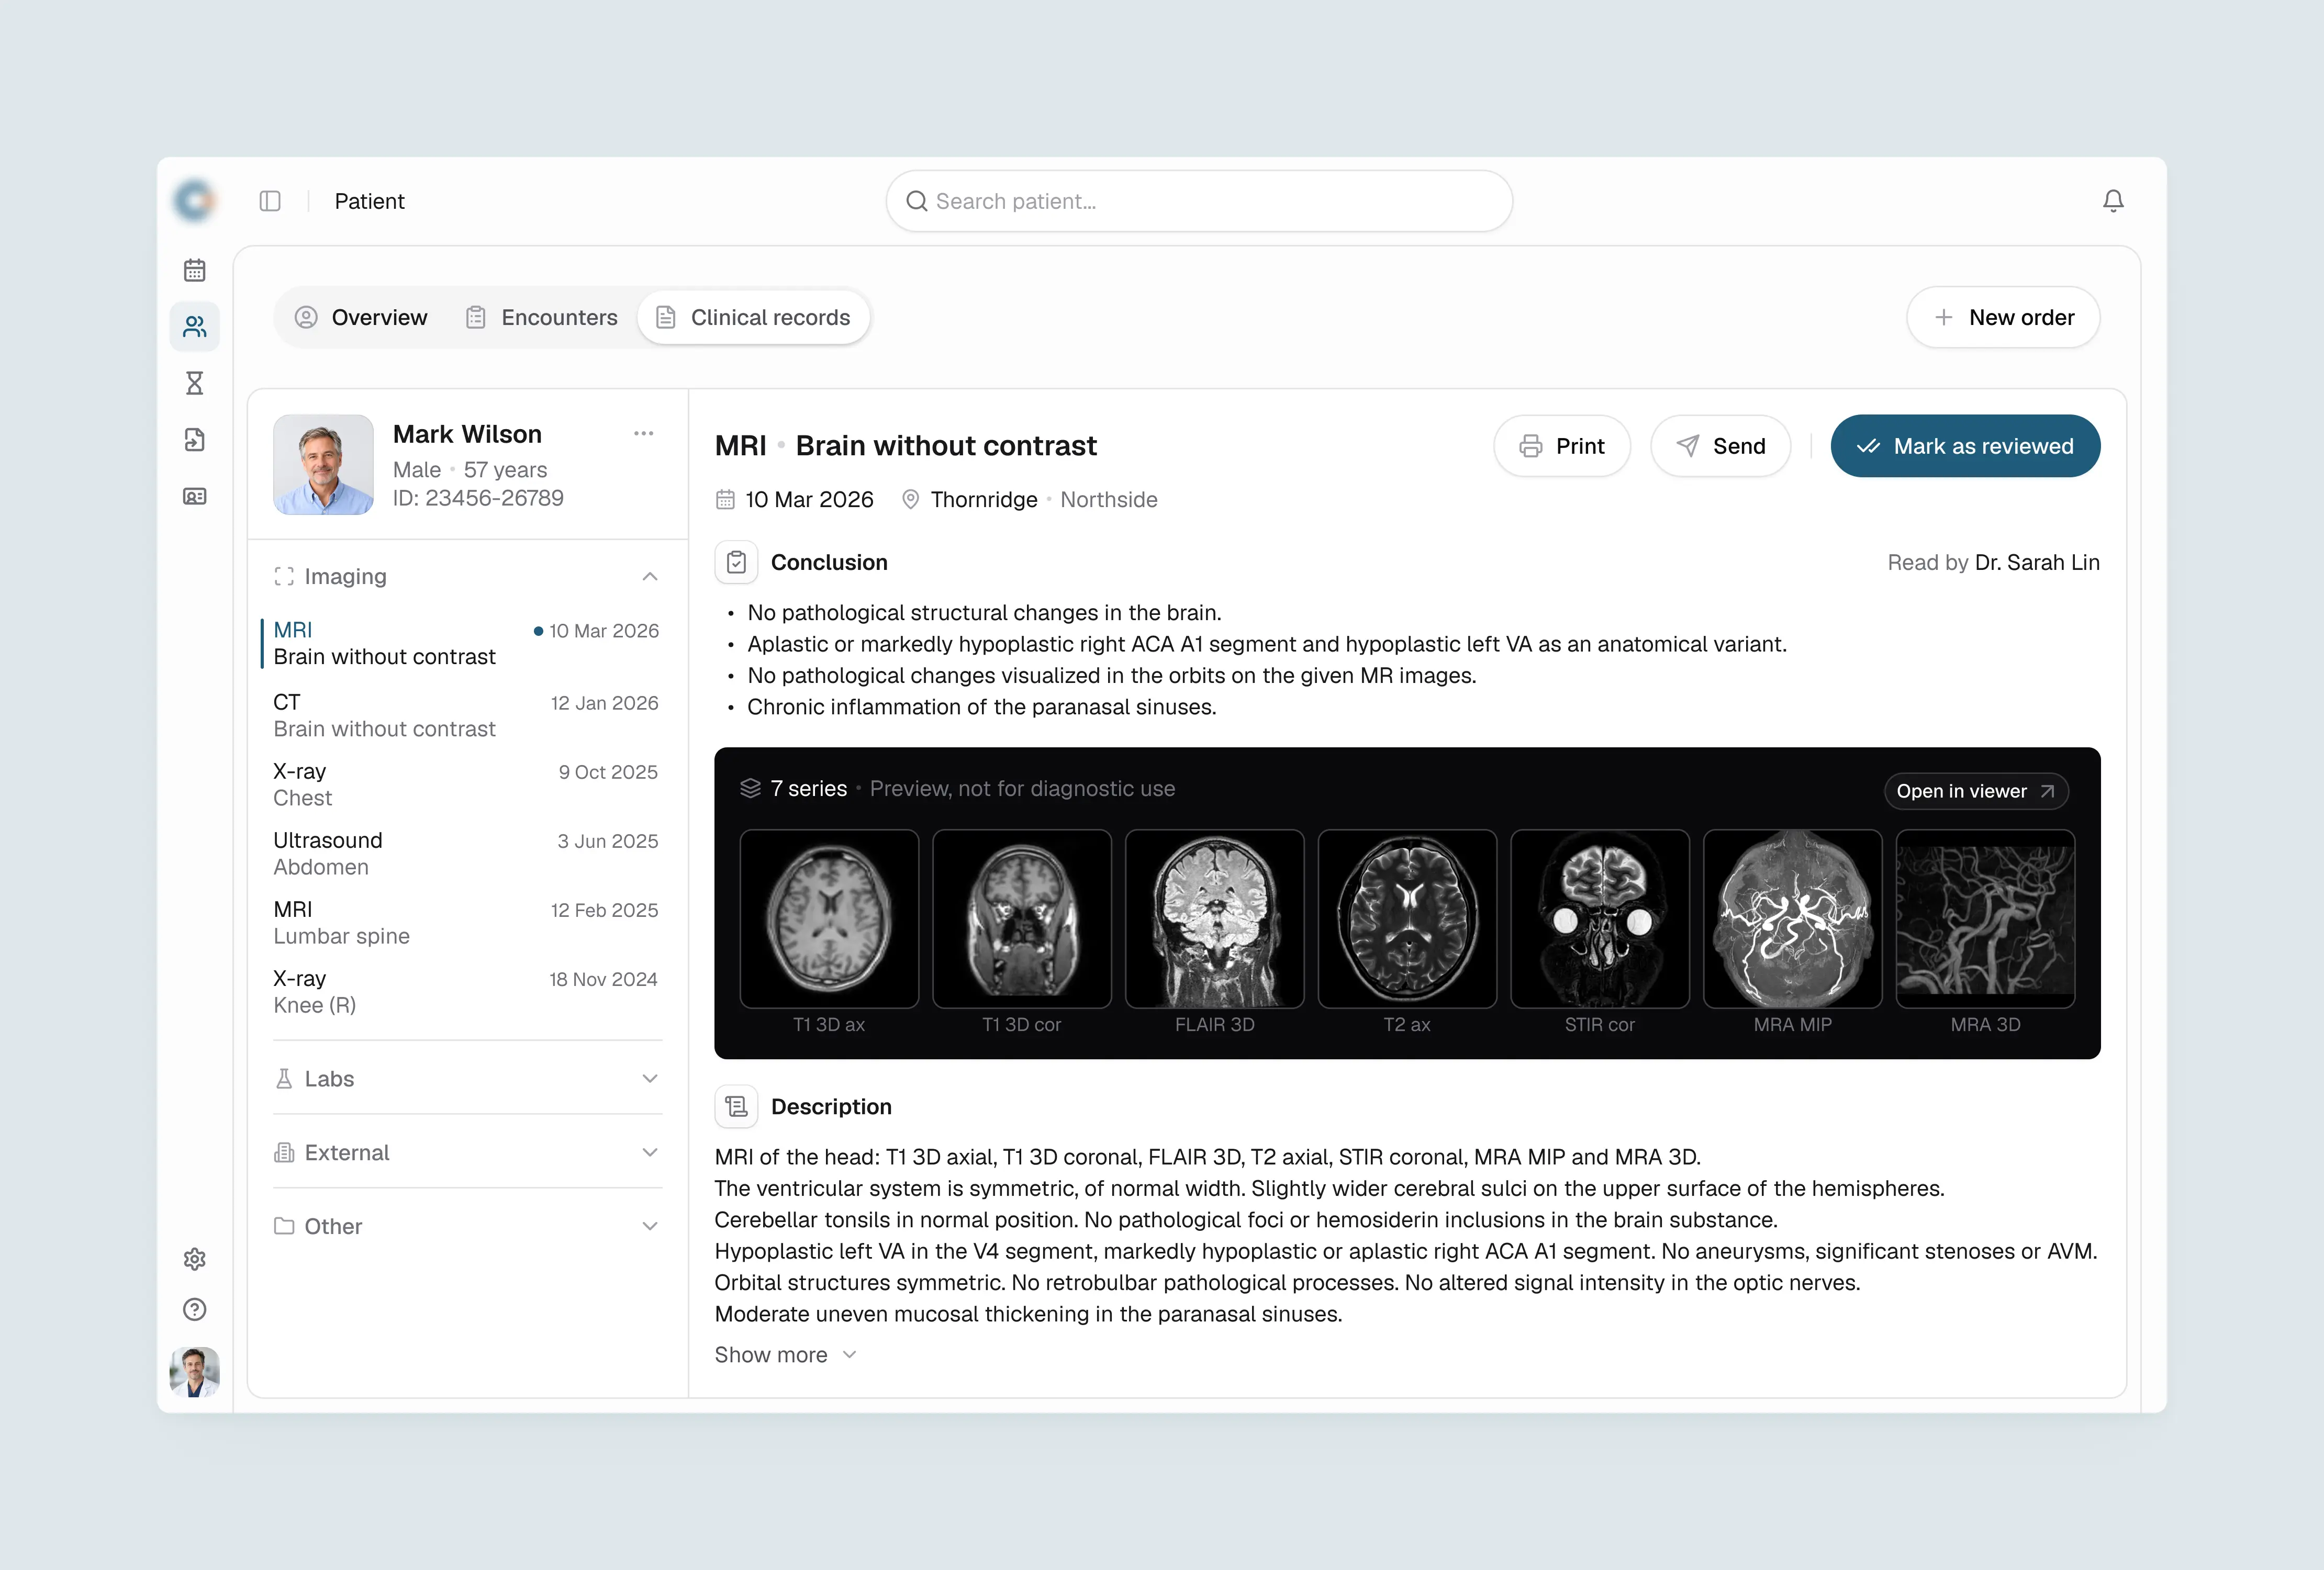Viewport: 2324px width, 1570px height.
Task: Open the doctor profile avatar
Action: pos(194,1371)
